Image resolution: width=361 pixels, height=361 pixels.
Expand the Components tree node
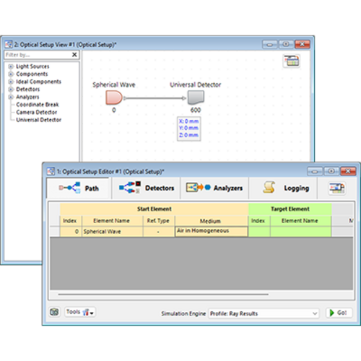pos(11,74)
